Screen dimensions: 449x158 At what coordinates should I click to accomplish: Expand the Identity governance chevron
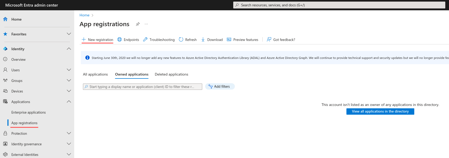point(69,144)
